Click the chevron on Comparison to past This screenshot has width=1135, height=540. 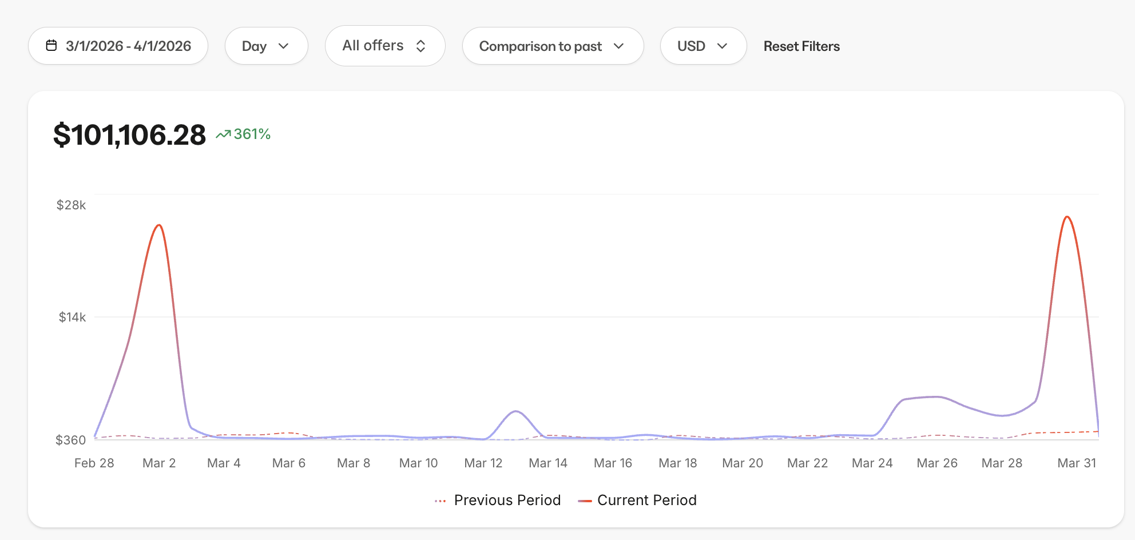620,46
